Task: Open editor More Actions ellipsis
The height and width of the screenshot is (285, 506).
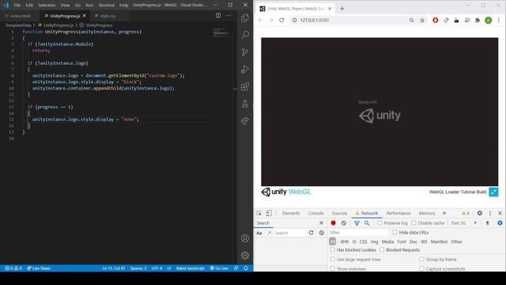Action: [x=228, y=16]
